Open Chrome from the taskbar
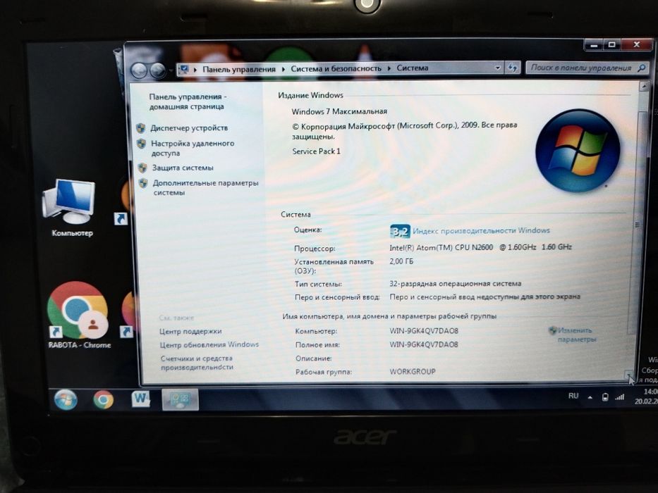Image resolution: width=658 pixels, height=493 pixels. (x=103, y=400)
